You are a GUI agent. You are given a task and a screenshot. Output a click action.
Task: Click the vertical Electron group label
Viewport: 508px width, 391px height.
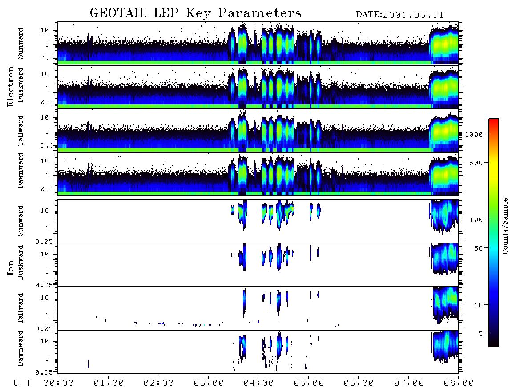tap(11, 86)
